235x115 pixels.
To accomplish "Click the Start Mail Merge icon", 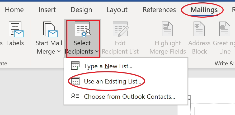I will pyautogui.click(x=50, y=29).
